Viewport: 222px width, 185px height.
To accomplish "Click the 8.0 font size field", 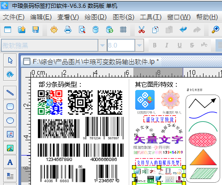I will coord(121,45).
